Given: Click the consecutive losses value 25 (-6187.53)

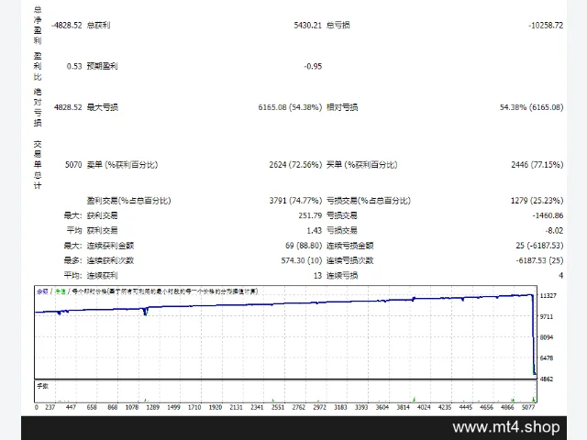Looking at the screenshot, I should click(539, 246).
